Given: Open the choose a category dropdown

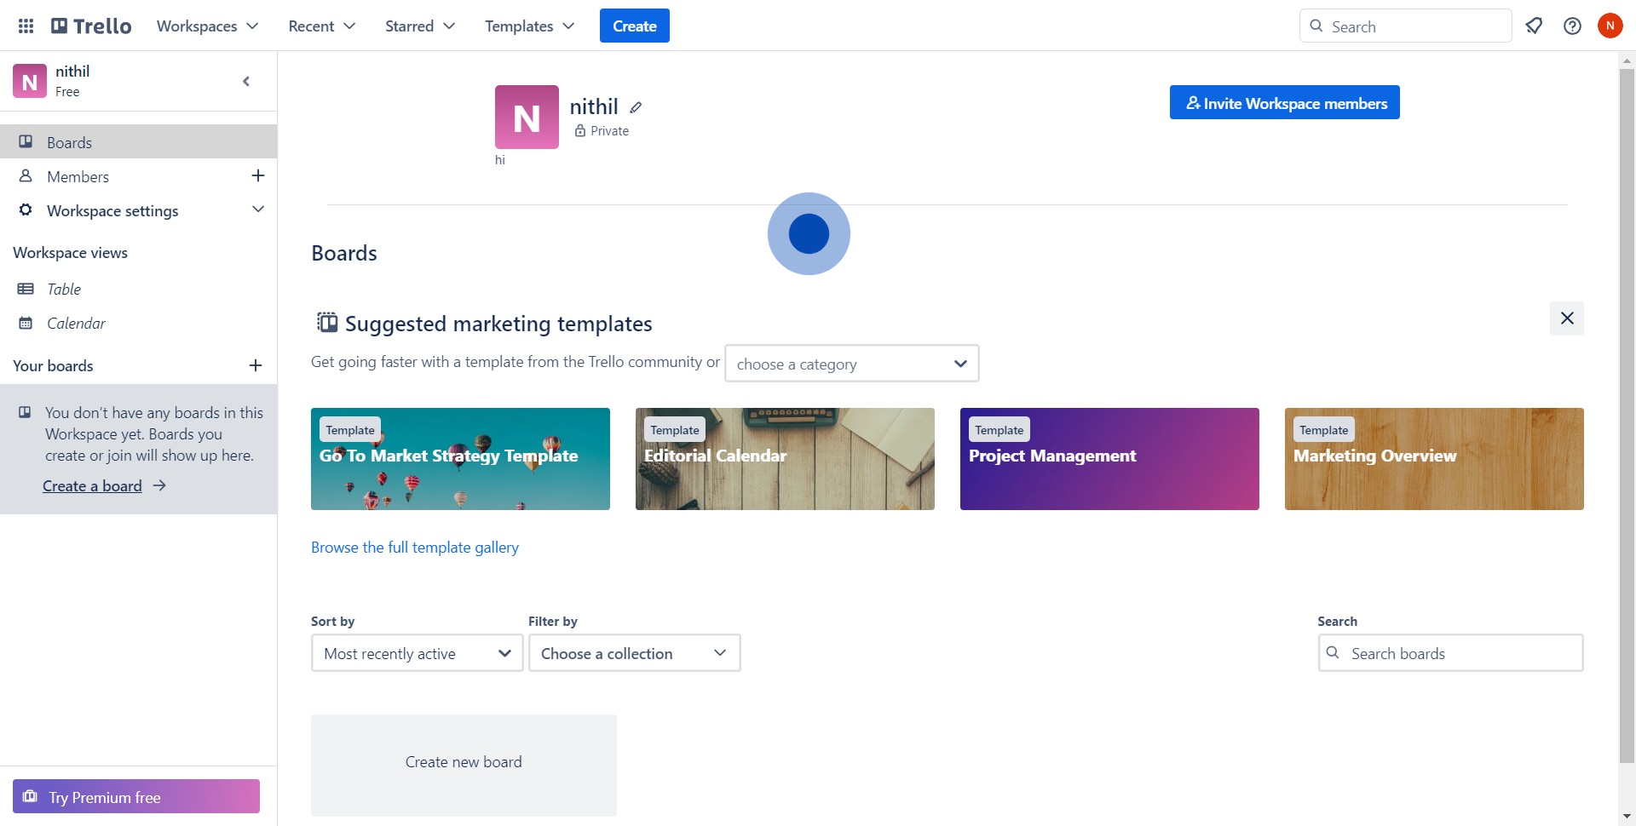Looking at the screenshot, I should click(851, 364).
